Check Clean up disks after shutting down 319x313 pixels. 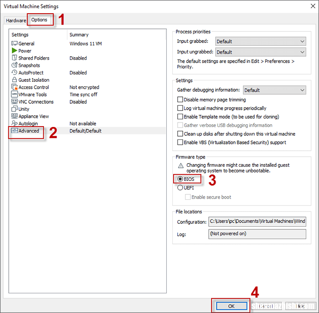point(180,133)
